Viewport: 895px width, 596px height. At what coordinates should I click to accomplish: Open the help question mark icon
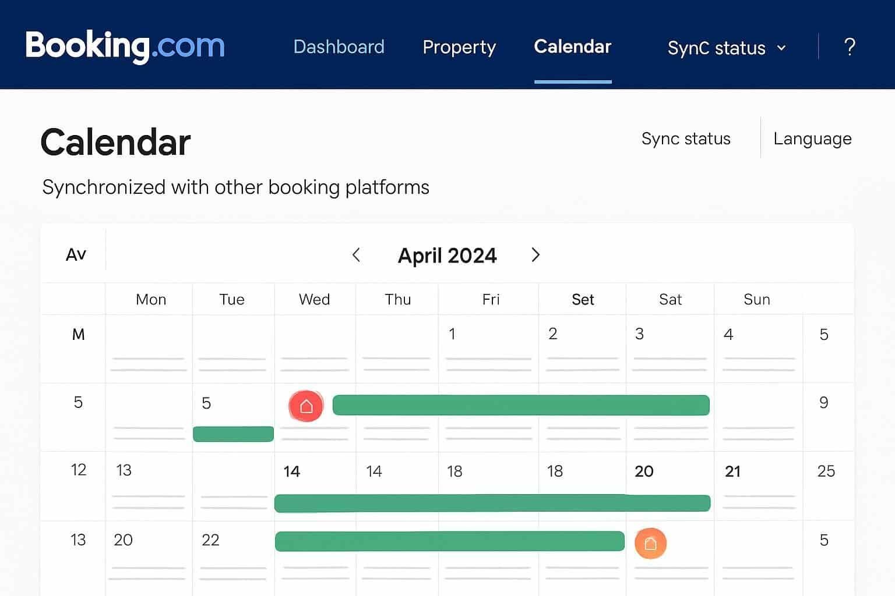coord(850,47)
